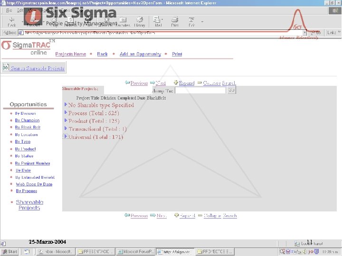Open the Projects Home link

[x=71, y=54]
